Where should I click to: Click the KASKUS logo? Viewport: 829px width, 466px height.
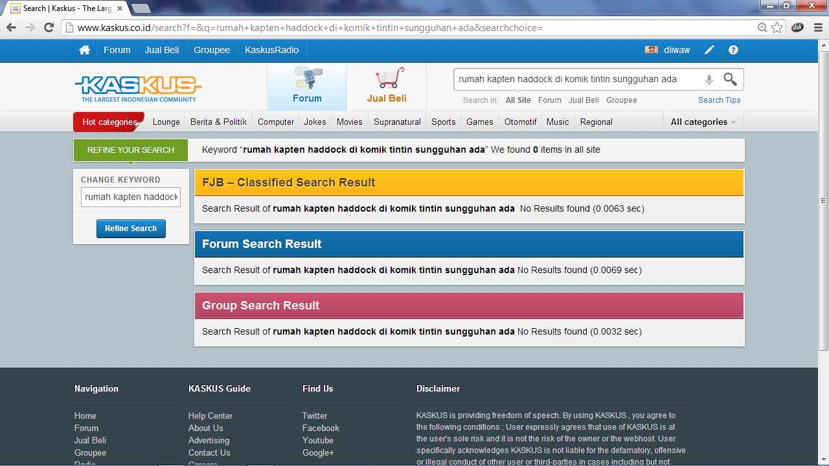tap(139, 89)
